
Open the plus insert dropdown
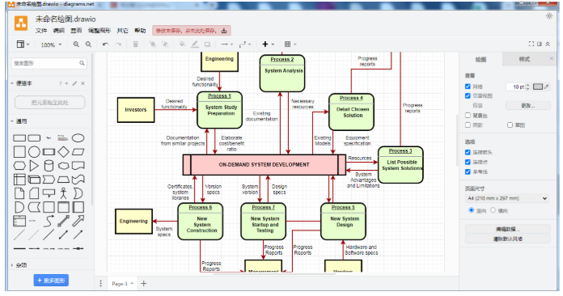268,44
